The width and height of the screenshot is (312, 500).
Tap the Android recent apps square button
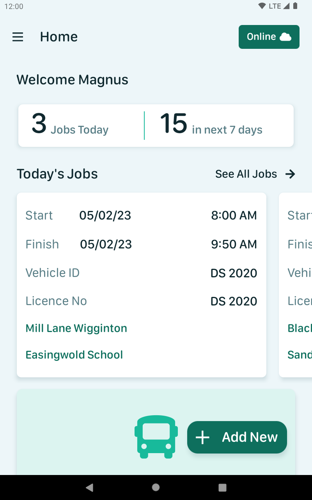pos(222,487)
